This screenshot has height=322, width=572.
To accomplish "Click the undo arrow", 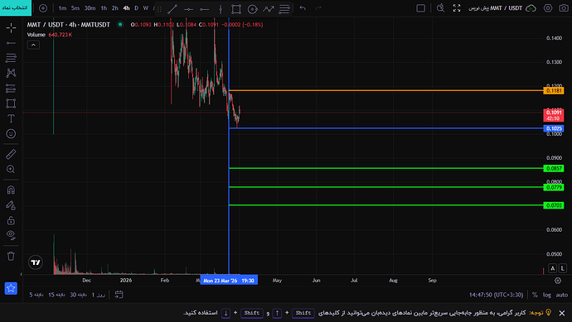I will tap(303, 8).
